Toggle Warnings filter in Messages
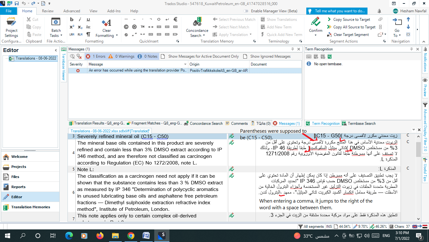This screenshot has height=242, width=429. [121, 56]
